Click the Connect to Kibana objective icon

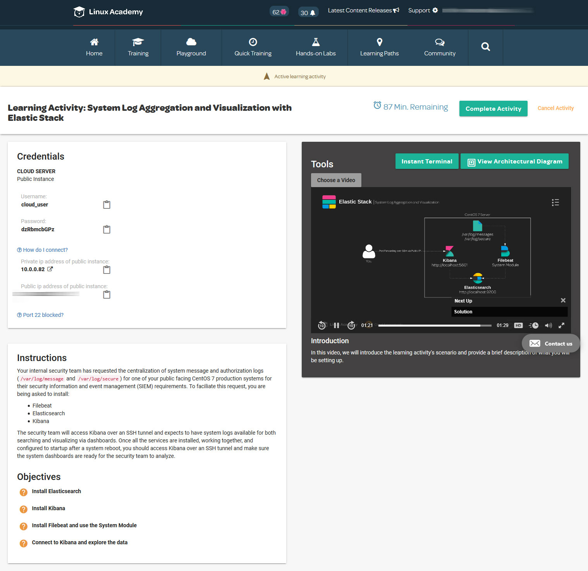(x=24, y=543)
